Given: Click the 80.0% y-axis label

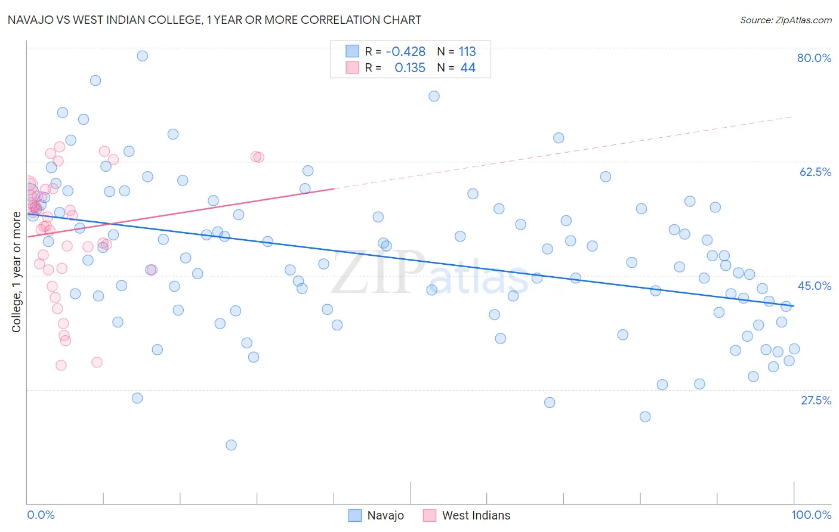Looking at the screenshot, I should point(814,58).
